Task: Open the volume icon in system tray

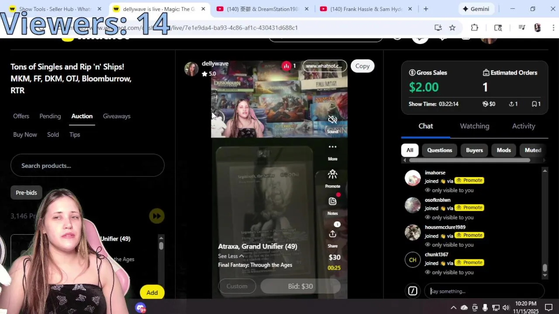Action: click(506, 308)
